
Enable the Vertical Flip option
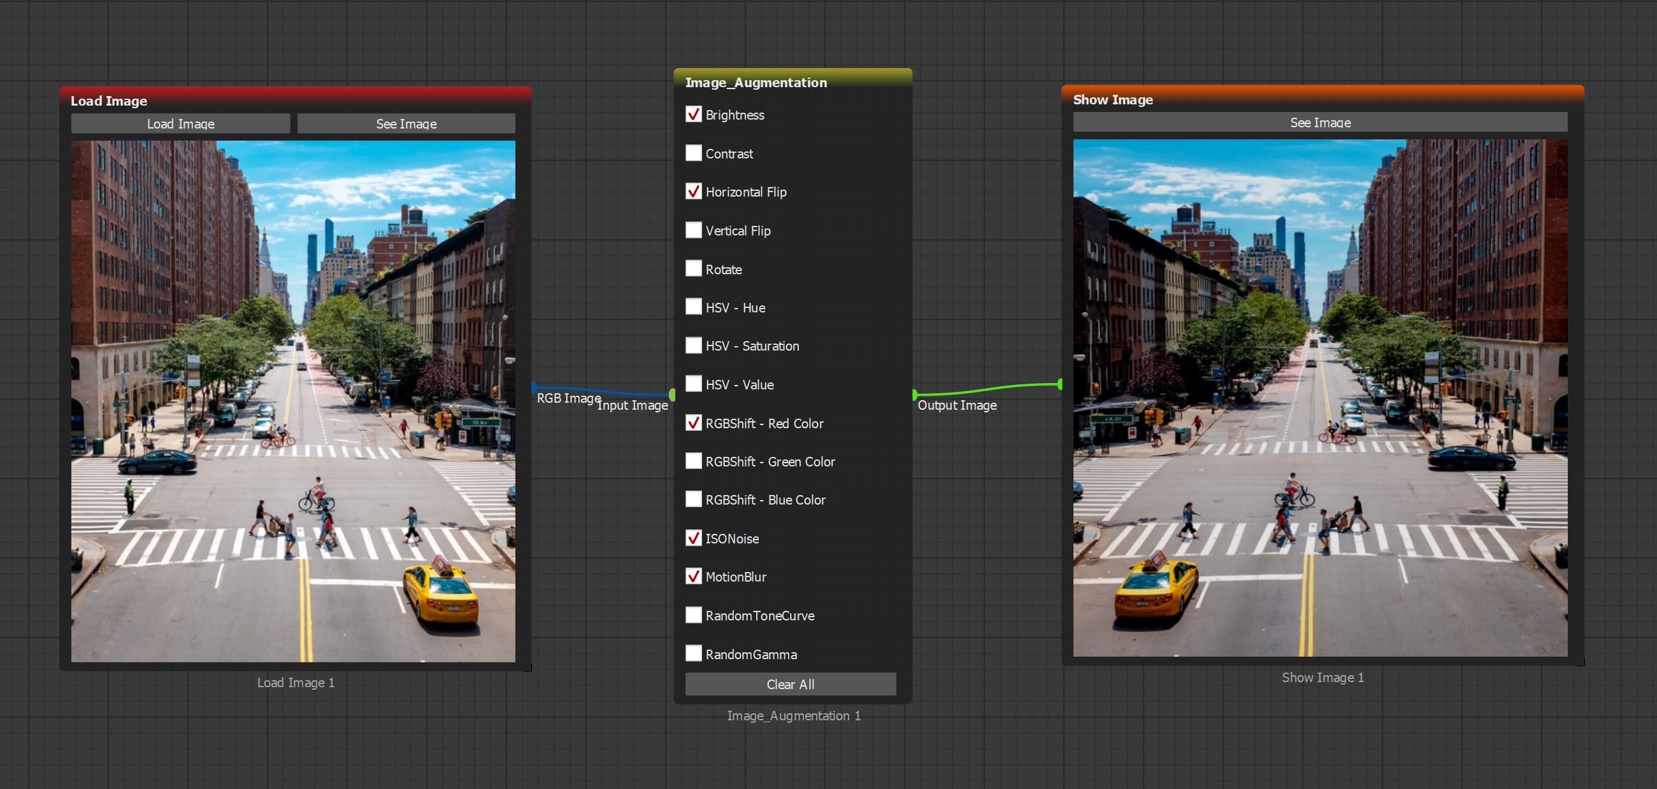(692, 230)
